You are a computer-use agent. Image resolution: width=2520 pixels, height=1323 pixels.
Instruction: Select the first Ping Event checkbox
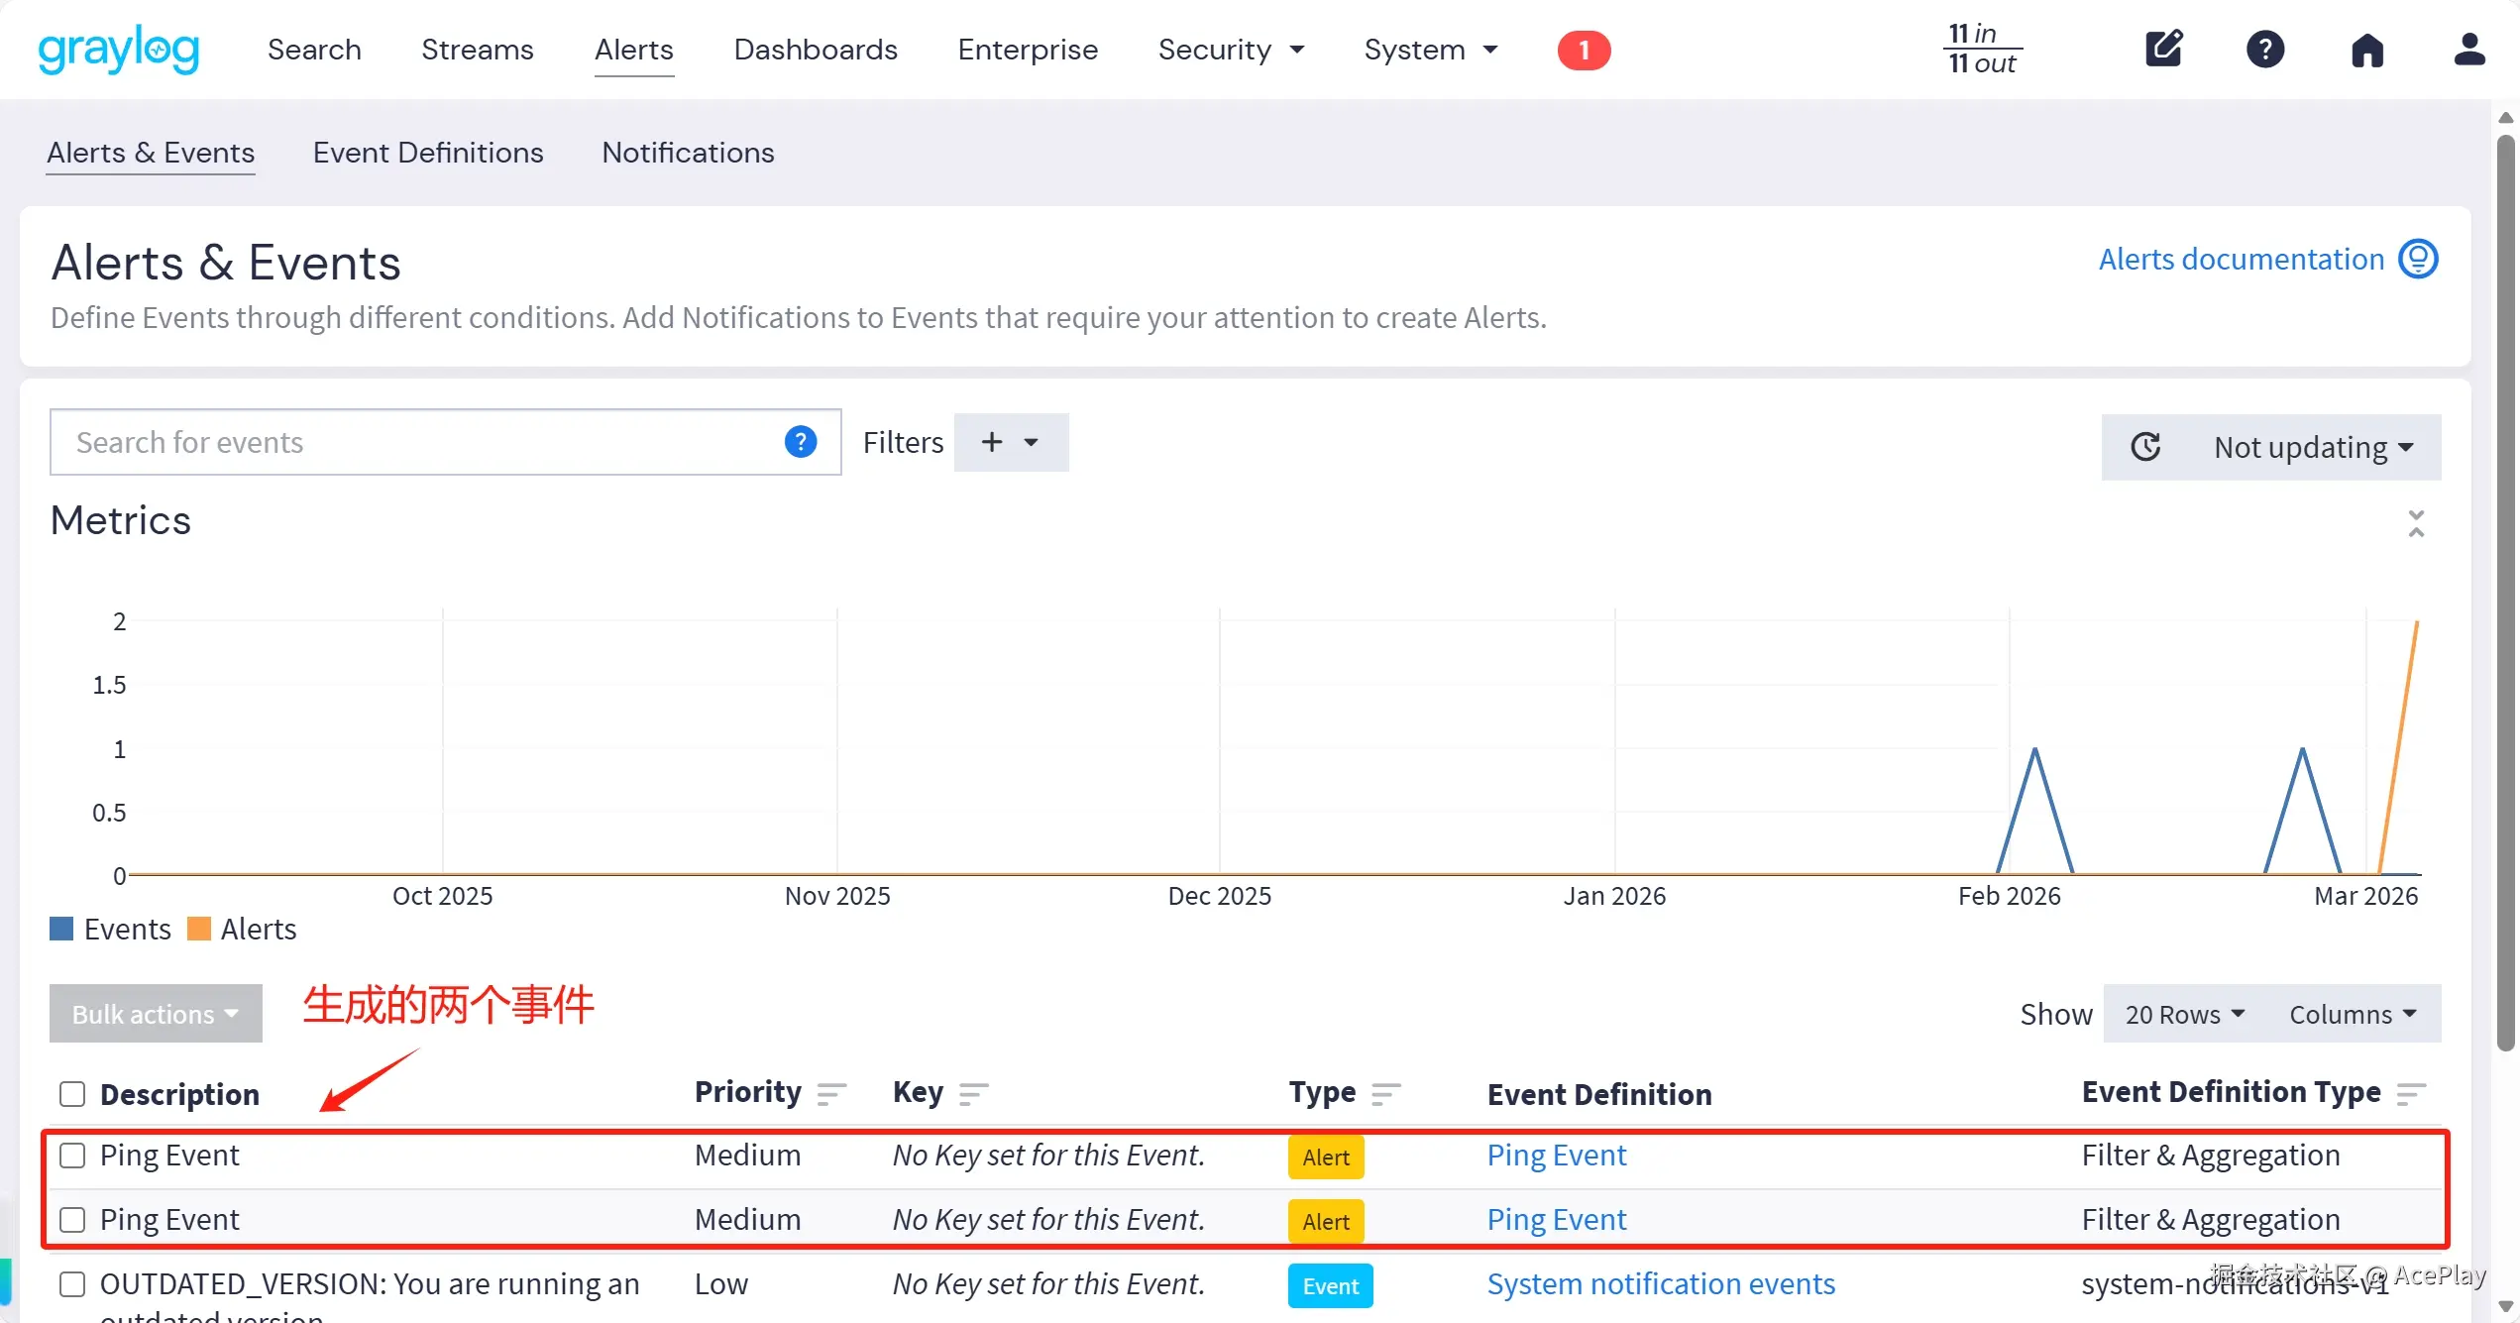point(72,1156)
